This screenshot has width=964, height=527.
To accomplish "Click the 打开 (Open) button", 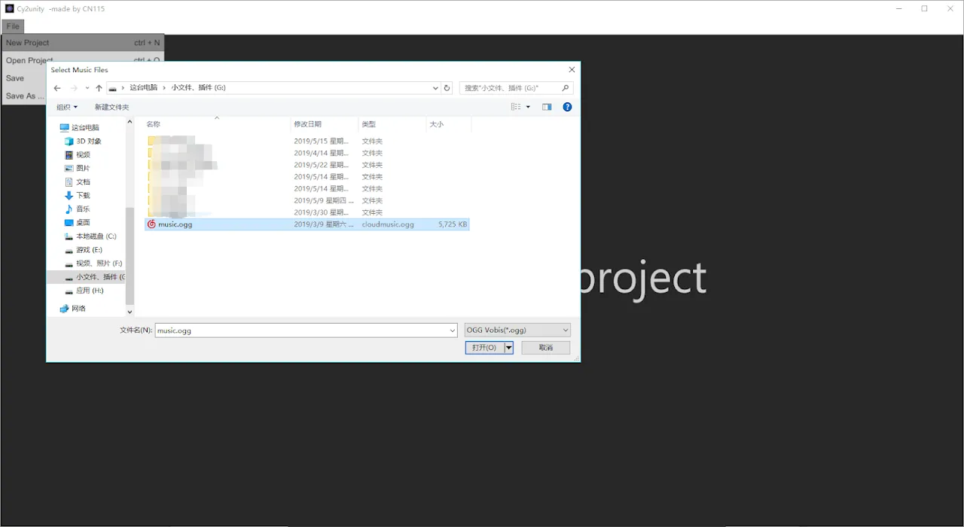I will click(x=484, y=348).
